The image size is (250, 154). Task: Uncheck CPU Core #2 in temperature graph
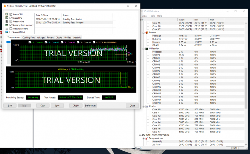click(46, 42)
